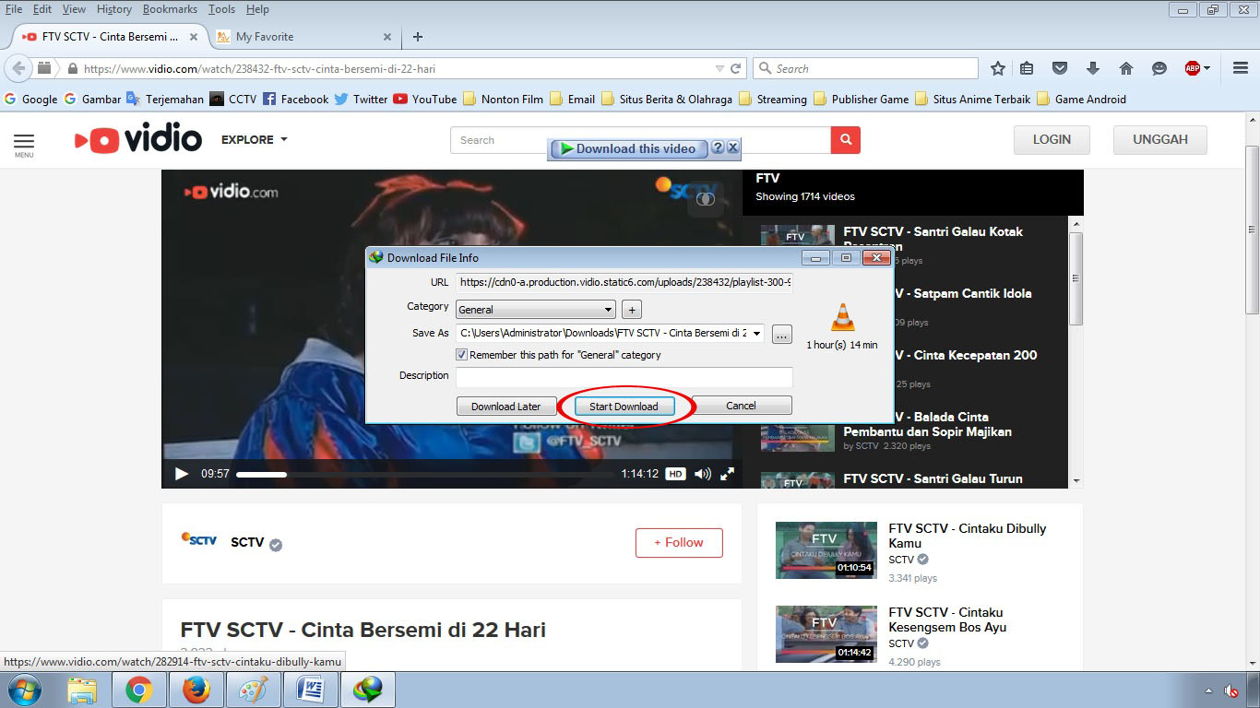Play the video with play button
The width and height of the screenshot is (1260, 708).
(x=182, y=474)
